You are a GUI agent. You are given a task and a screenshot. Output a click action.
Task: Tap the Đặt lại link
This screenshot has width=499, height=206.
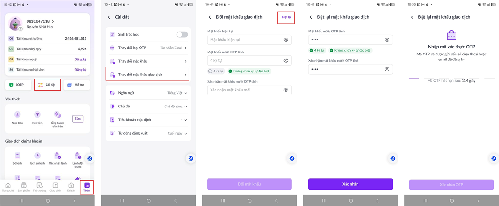tap(287, 17)
